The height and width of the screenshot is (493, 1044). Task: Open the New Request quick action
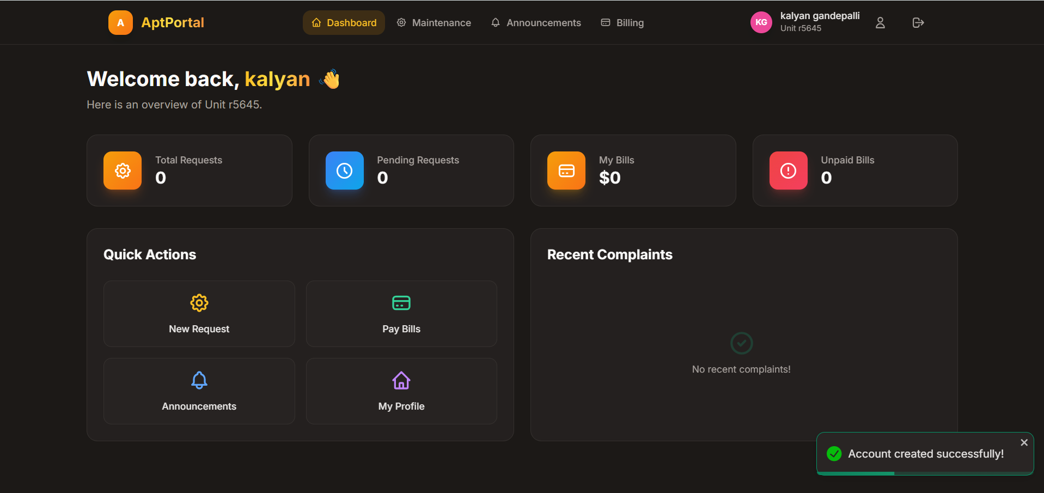coord(199,314)
